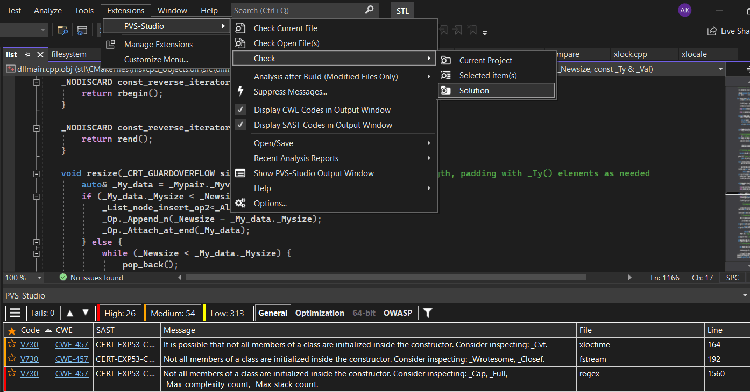Screen dimensions: 750x392
Task: Open the Help menu in menu bar
Action: click(209, 10)
